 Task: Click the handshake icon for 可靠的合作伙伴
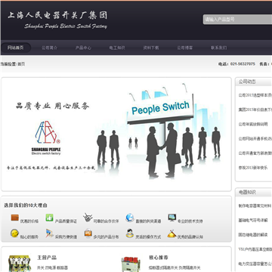point(88,218)
